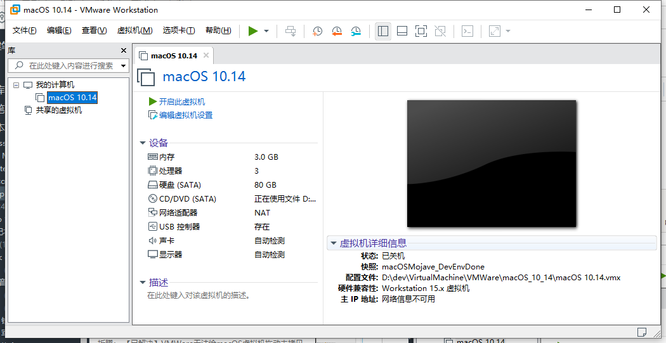Screen dimensions: 666x343
Task: Click the disc icon beside CD/DVD
Action: coord(152,198)
